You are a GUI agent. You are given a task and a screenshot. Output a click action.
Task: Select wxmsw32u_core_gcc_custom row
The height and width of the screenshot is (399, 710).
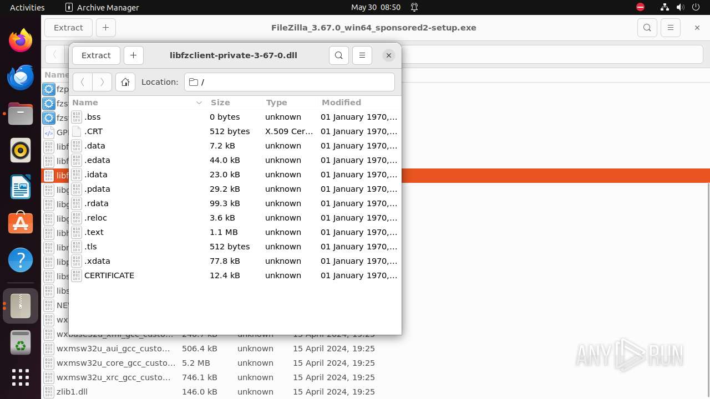(x=376, y=363)
